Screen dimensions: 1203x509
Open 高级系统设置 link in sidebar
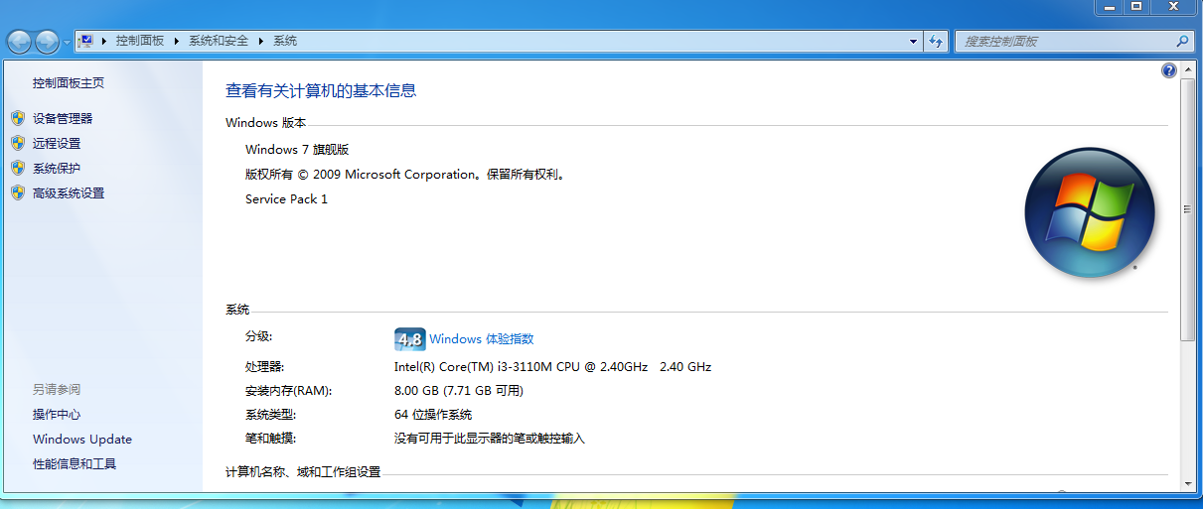click(x=69, y=192)
